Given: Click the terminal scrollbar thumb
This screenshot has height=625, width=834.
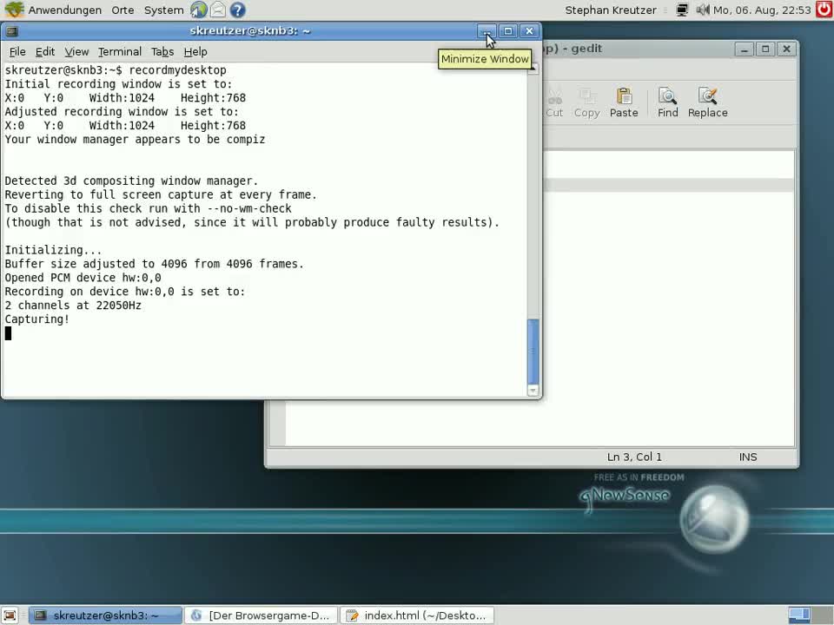Looking at the screenshot, I should click(533, 351).
